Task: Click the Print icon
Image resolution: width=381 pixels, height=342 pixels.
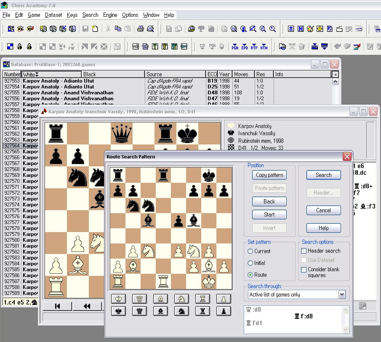Action: tap(140, 29)
